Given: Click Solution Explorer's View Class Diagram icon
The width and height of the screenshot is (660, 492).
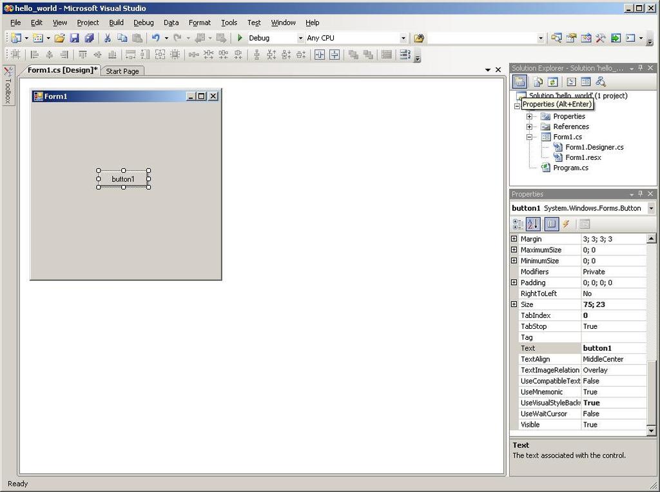Looking at the screenshot, I should [601, 82].
